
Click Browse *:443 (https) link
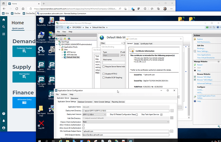tap(205, 80)
